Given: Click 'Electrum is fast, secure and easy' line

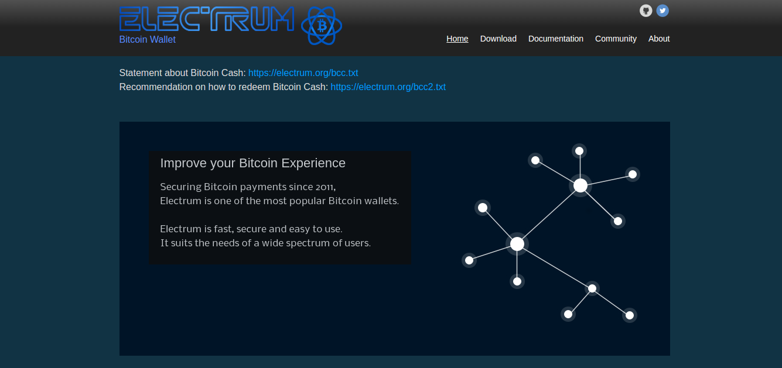Looking at the screenshot, I should [251, 229].
